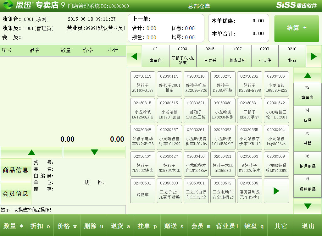Start a return with 退货 a
Screen dimensions: 322x236
pyautogui.click(x=120, y=226)
